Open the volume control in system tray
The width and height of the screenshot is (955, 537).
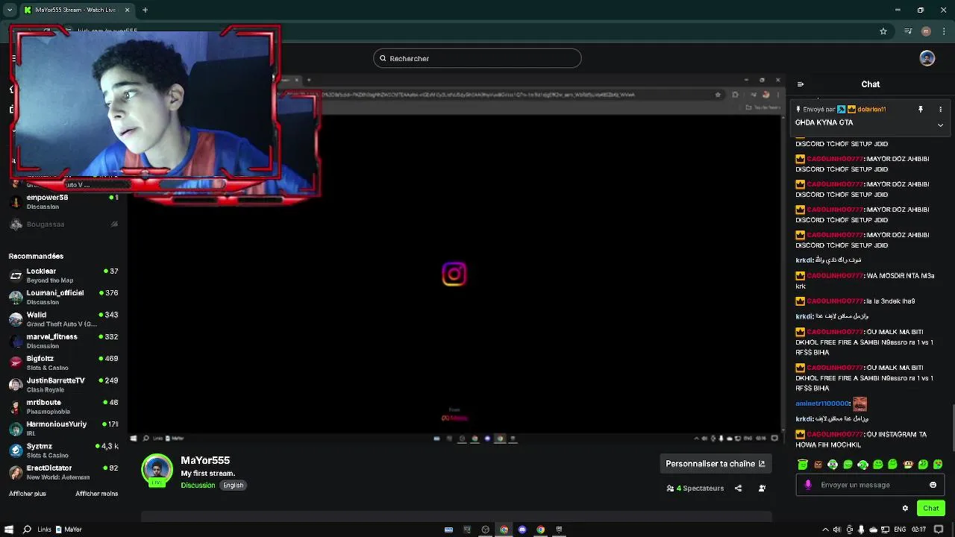coord(837,530)
